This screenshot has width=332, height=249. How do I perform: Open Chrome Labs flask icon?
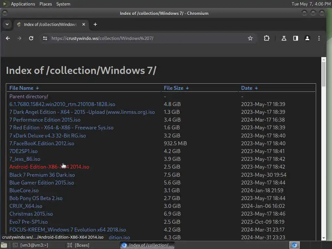click(284, 38)
